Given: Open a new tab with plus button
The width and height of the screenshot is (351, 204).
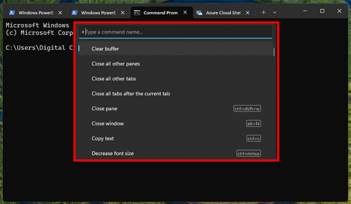Looking at the screenshot, I should click(x=263, y=12).
